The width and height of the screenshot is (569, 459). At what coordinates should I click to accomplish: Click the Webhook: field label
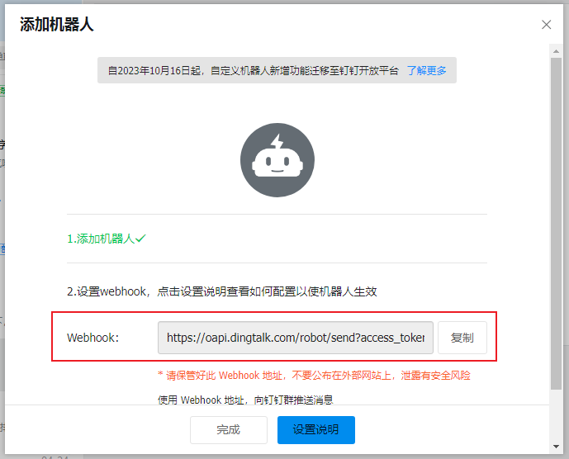click(x=92, y=338)
